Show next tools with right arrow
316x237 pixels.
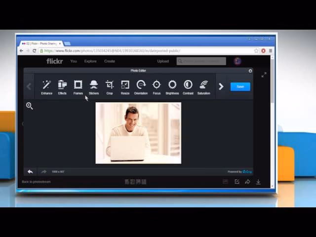(x=221, y=86)
